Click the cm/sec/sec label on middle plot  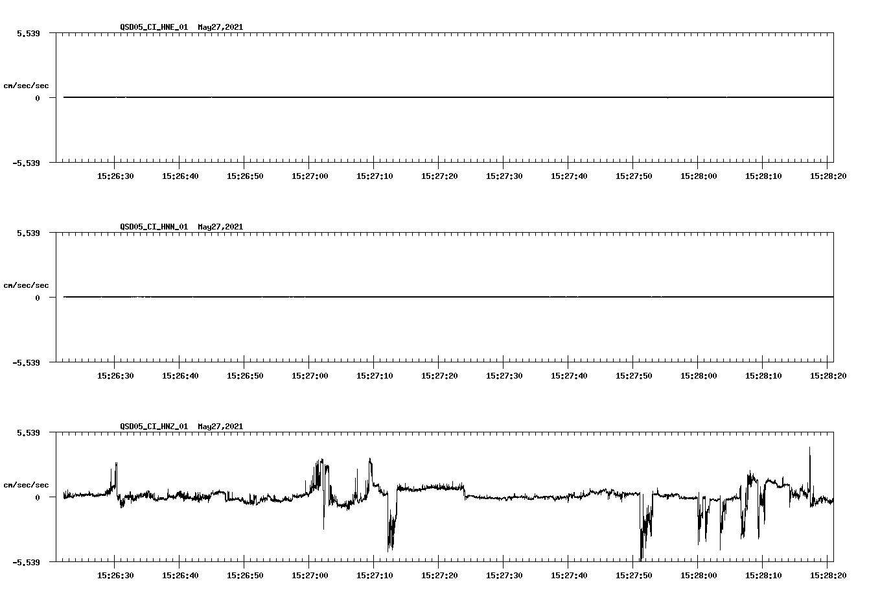coord(27,285)
